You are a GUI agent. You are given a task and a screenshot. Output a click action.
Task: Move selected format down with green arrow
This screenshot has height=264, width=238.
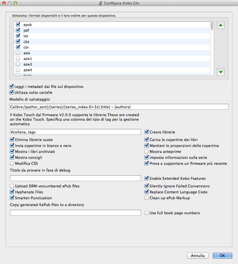coord(220,72)
